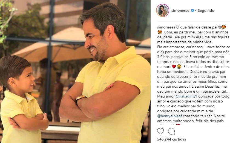This screenshot has width=230, height=143.
Task: Click the crying face emoji in the caption
Action: pyautogui.click(x=179, y=67)
